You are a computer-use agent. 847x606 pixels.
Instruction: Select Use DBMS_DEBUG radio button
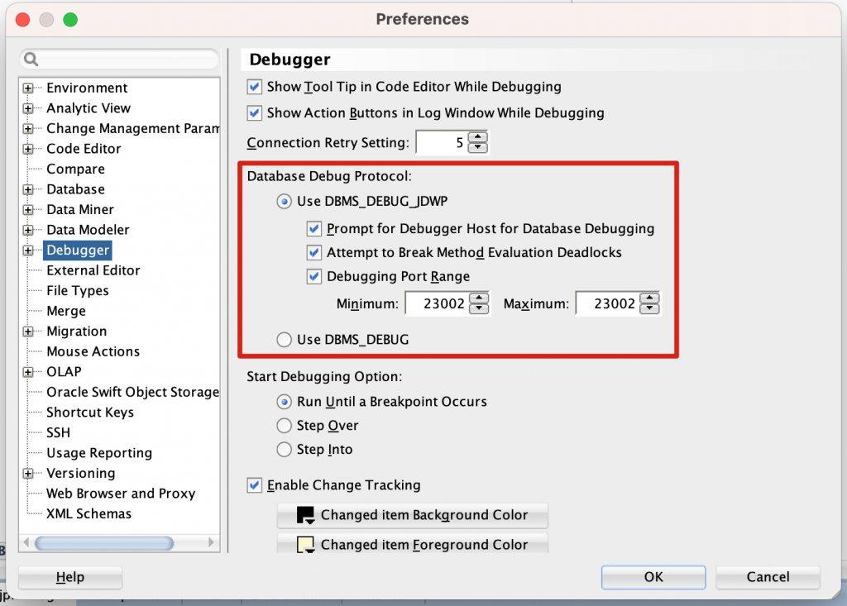pyautogui.click(x=285, y=340)
